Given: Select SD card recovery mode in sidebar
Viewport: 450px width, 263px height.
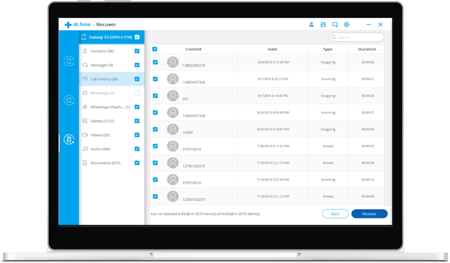Looking at the screenshot, I should click(69, 100).
